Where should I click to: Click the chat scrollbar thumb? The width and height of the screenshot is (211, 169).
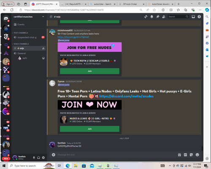[202, 148]
